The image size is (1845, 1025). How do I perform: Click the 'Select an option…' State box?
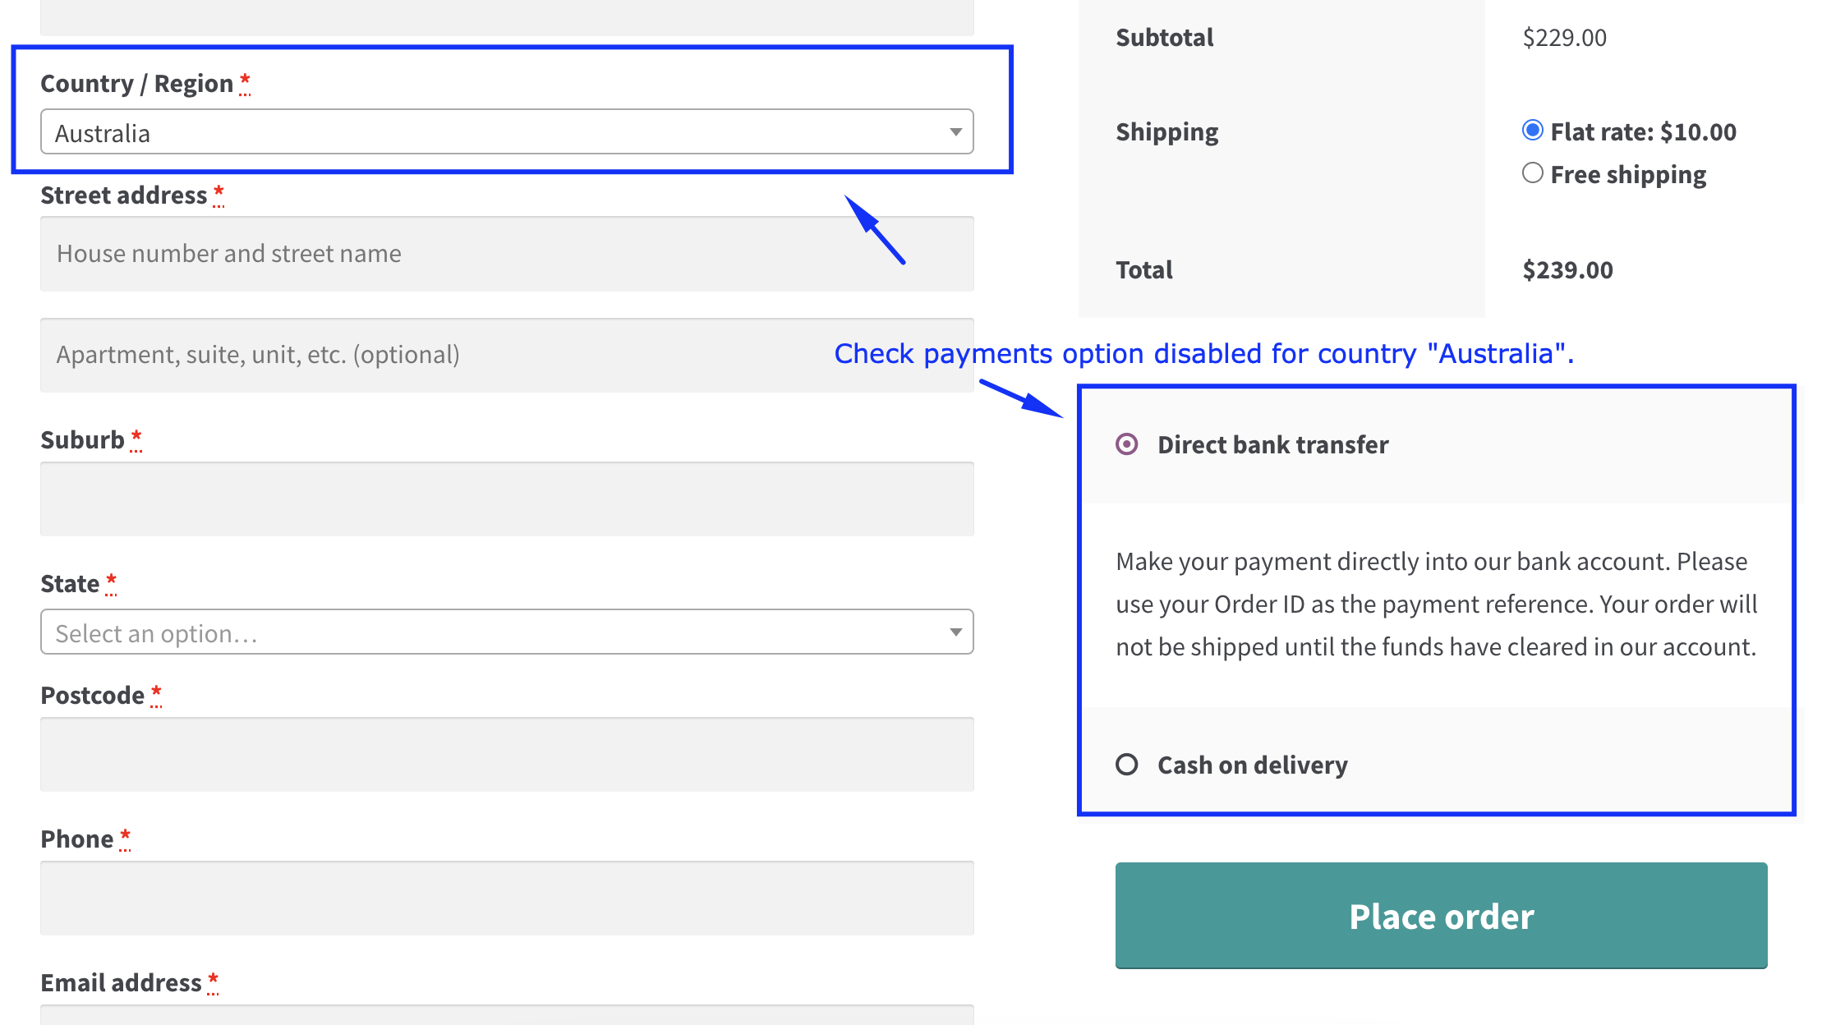tap(507, 632)
